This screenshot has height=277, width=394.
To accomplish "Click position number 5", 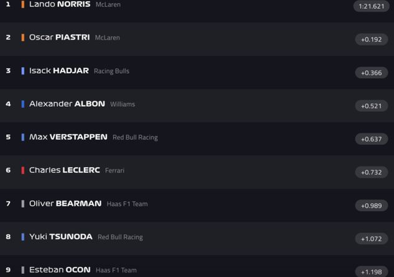I will click(8, 137).
